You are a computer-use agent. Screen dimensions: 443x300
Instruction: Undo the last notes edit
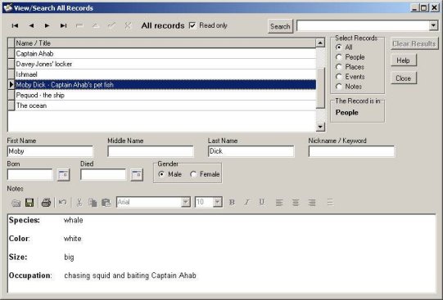click(x=62, y=203)
